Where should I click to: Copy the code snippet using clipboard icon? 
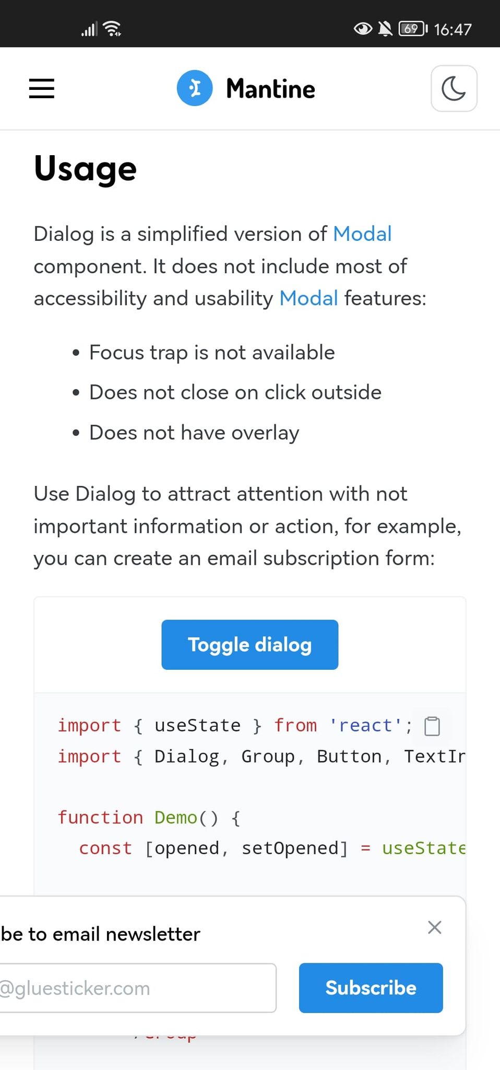tap(432, 726)
